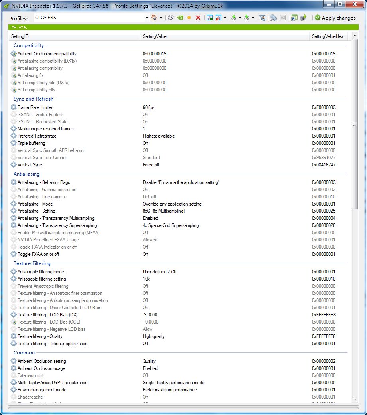Viewport: 367px width, 415px height.
Task: Select Antialiasing - Transparency Multisampling row
Action: pyautogui.click(x=178, y=218)
